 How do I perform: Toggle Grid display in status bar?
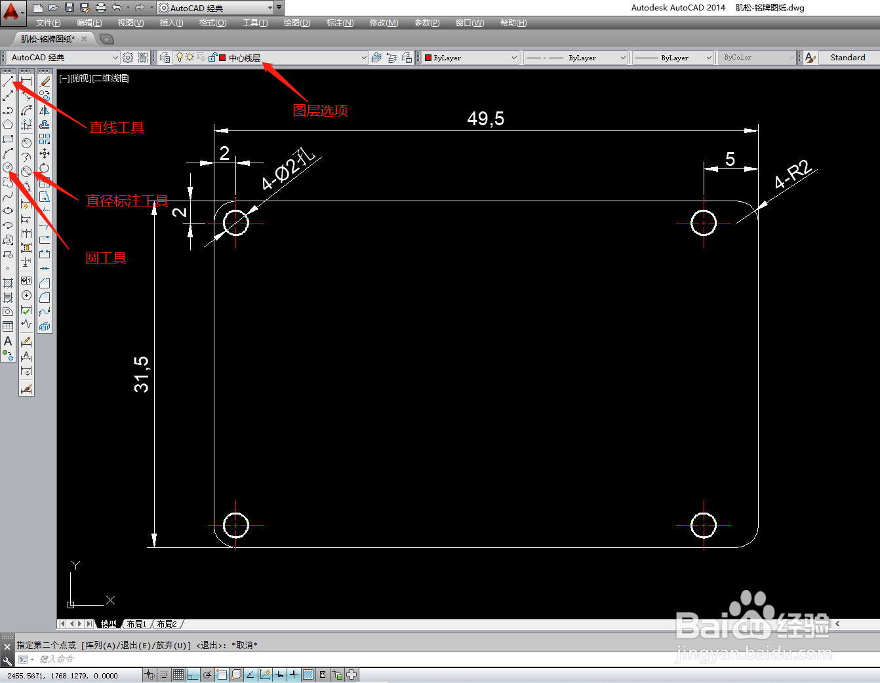click(x=178, y=674)
